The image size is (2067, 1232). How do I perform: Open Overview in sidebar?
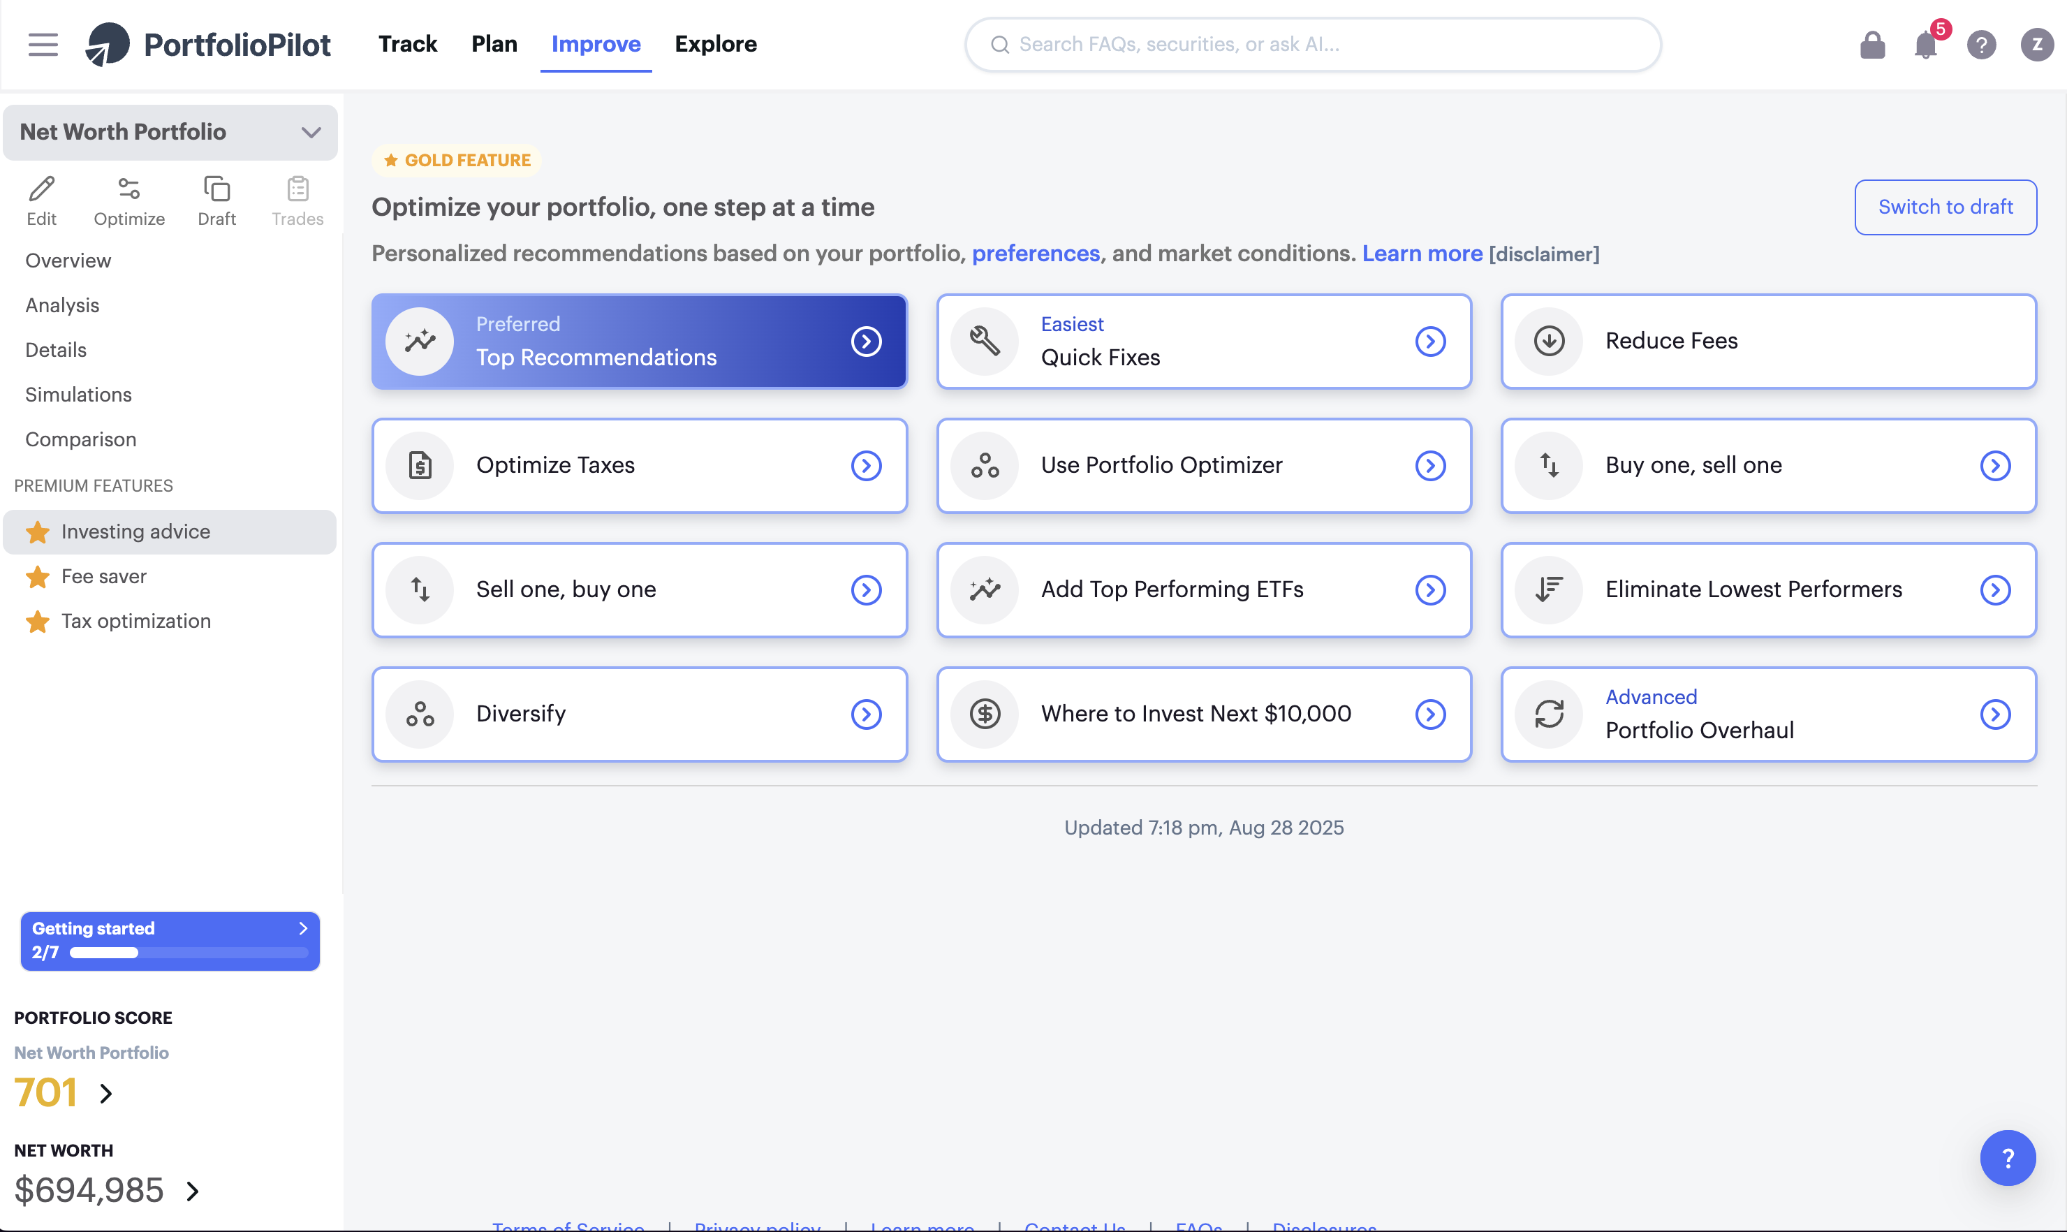68,261
